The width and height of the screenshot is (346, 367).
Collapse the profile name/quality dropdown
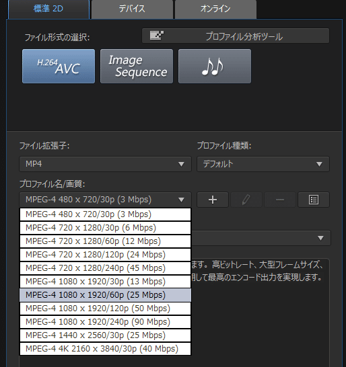(105, 200)
